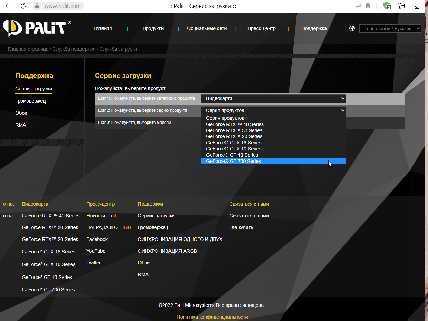Open the Продукты navigation menu
Viewport: 428px width, 321px height.
tap(153, 28)
